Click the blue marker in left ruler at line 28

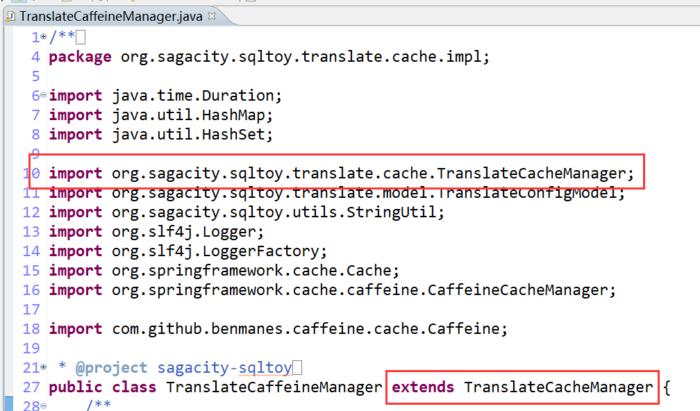(x=8, y=404)
